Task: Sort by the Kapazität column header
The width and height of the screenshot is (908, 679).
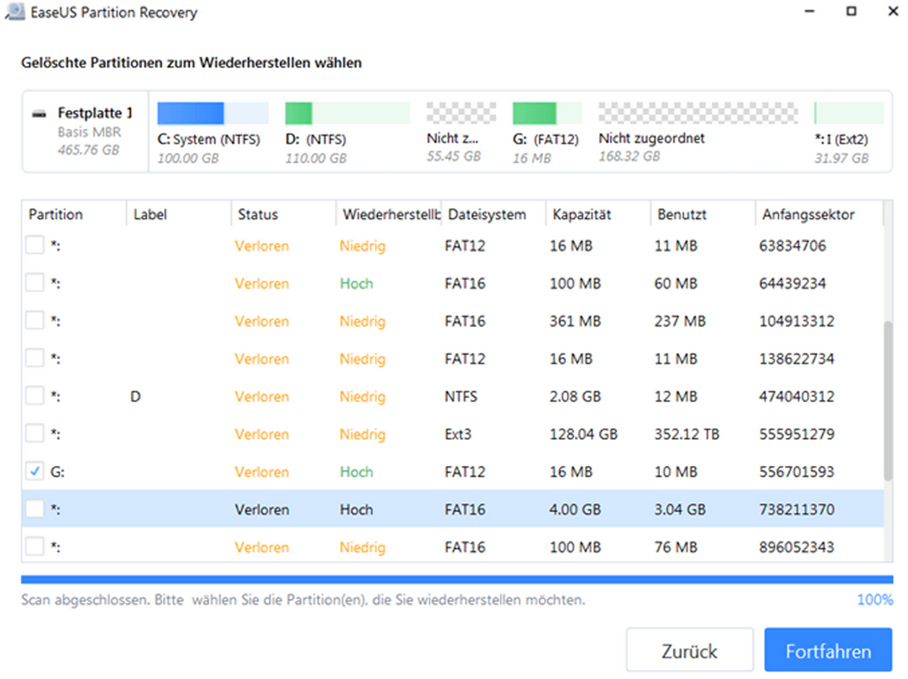Action: point(580,215)
